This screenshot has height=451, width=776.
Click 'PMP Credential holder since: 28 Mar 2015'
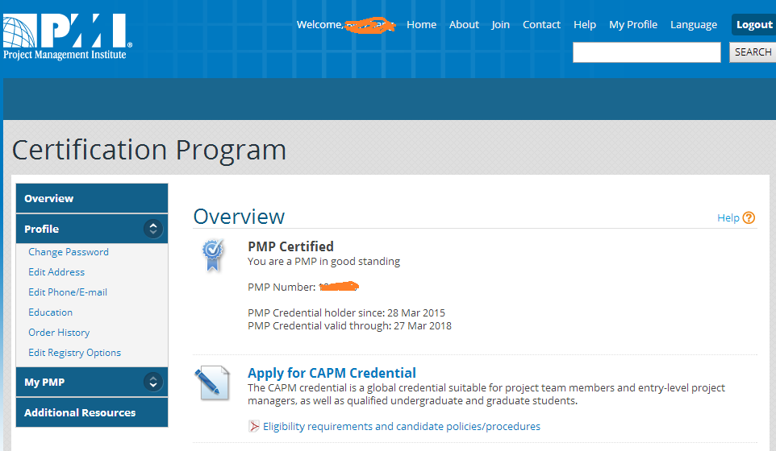click(346, 313)
